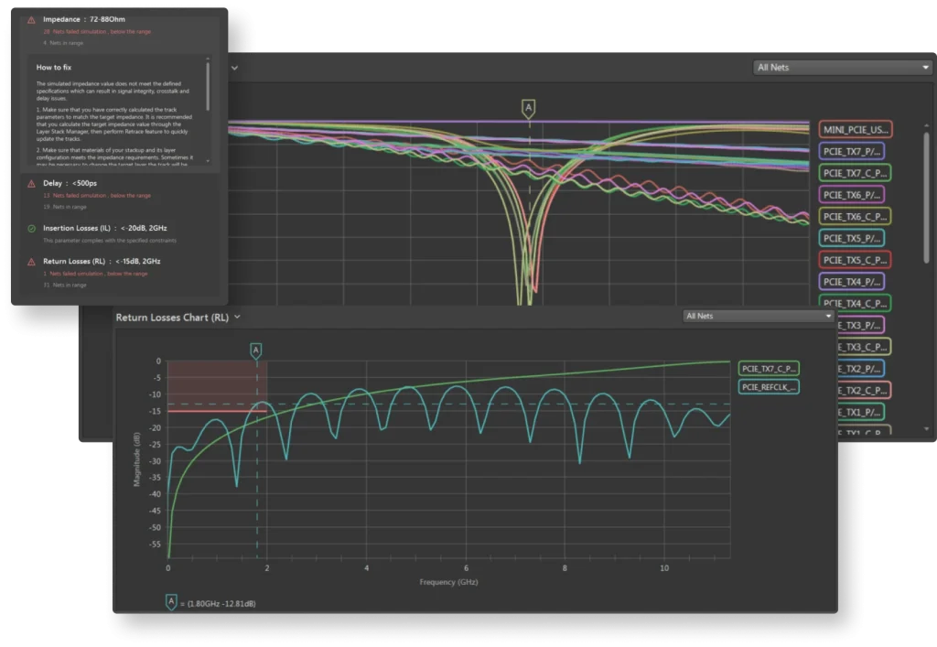This screenshot has height=647, width=937.
Task: Toggle the PCIE_REFCLK net in Return Losses legend
Action: 770,387
